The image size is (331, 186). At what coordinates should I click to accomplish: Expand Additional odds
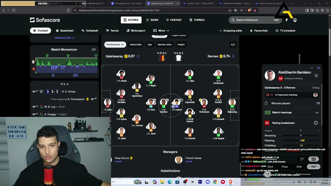[x=64, y=38]
